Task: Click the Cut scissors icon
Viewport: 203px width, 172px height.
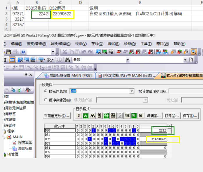Action: coord(64,52)
